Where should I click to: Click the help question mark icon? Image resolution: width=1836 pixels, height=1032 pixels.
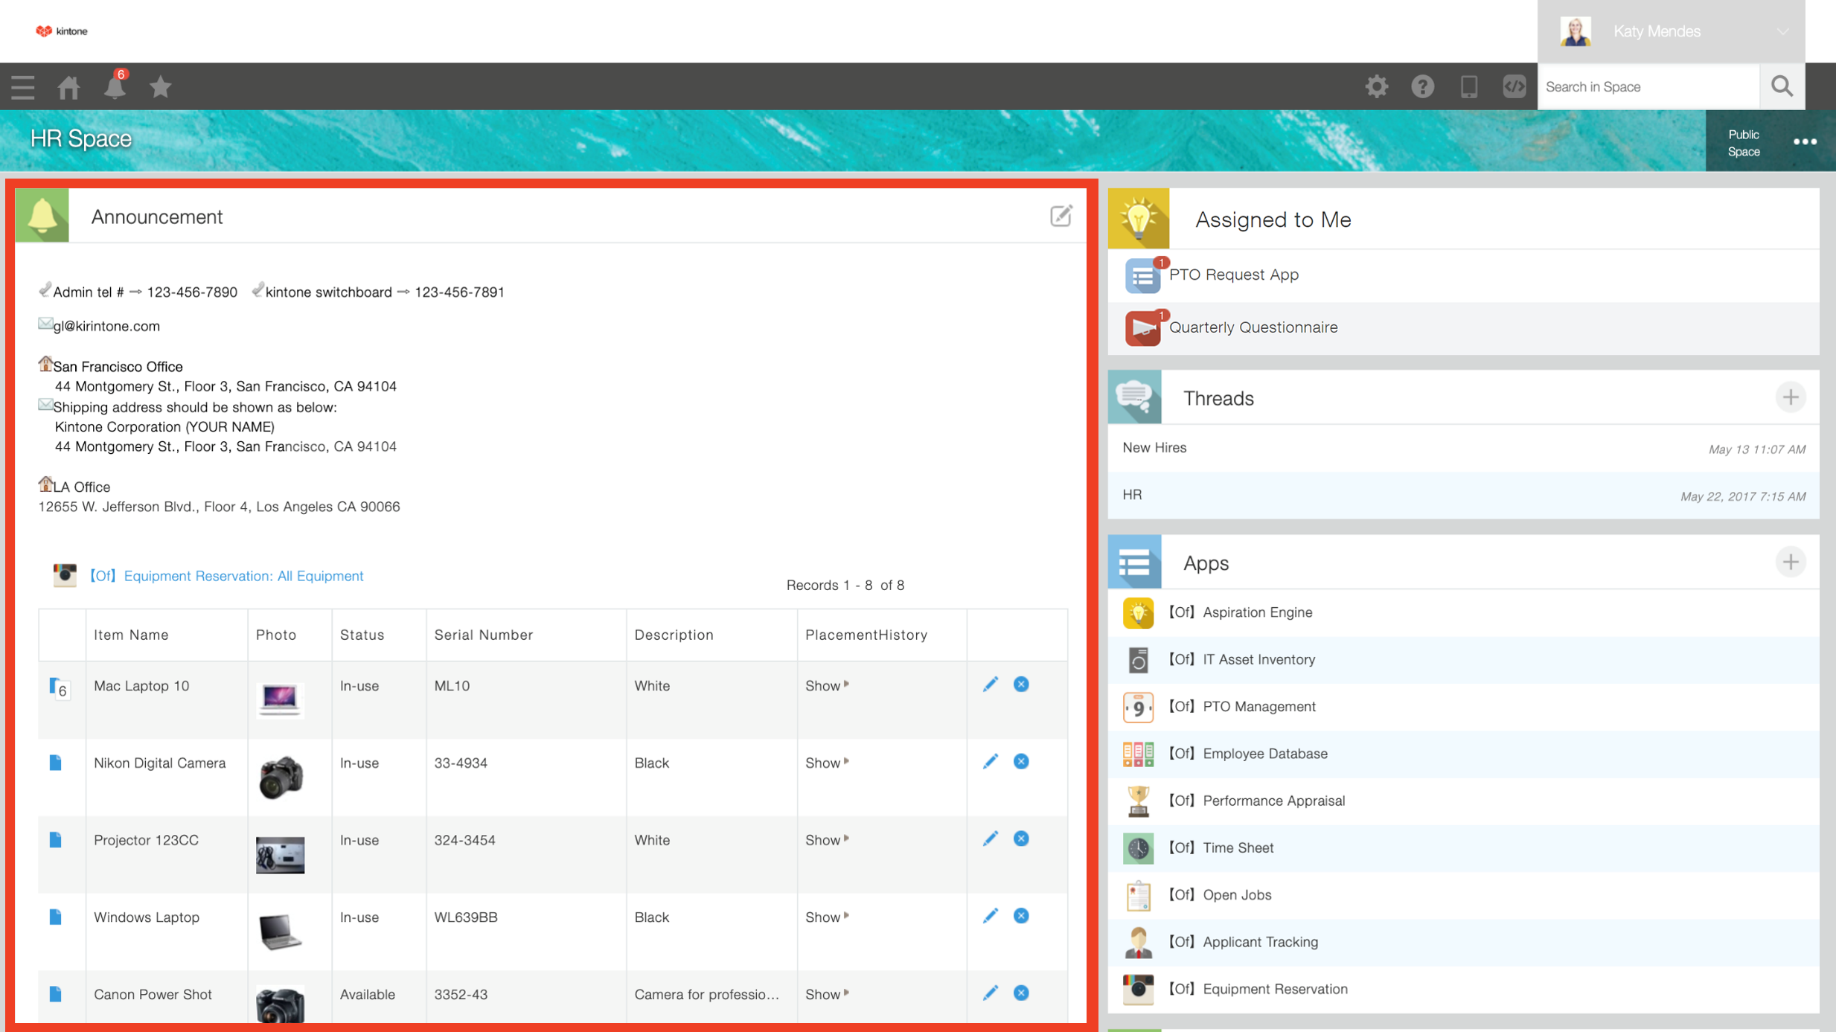point(1422,87)
